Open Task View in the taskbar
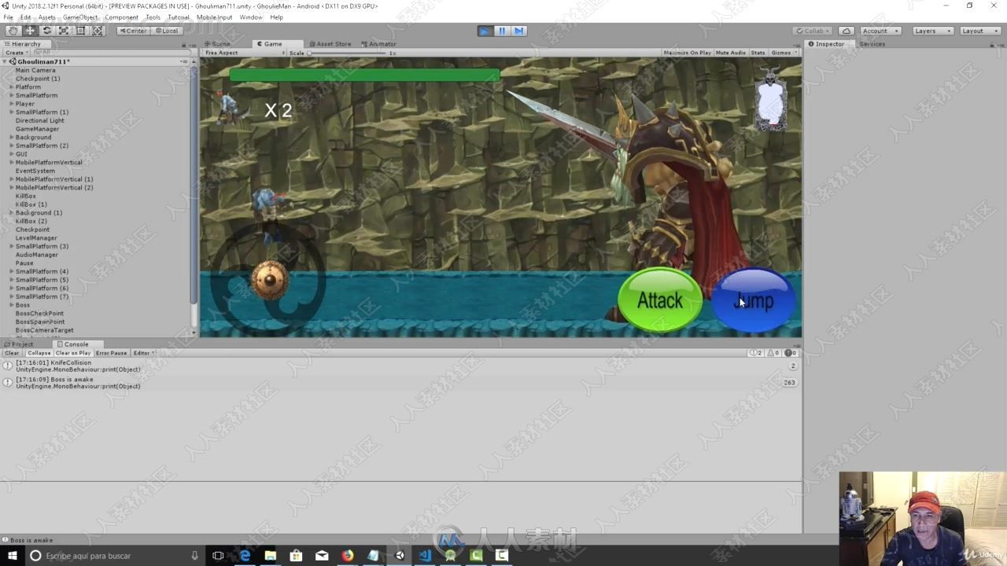 pos(218,556)
